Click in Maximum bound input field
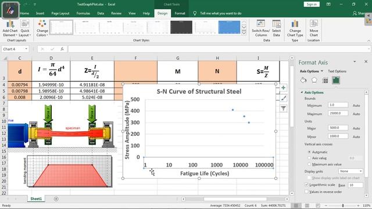The width and height of the screenshot is (372, 209). tap(338, 113)
